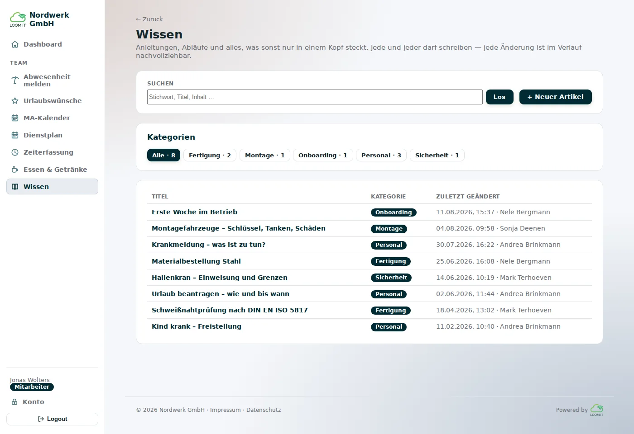Go back via Zurück link
The width and height of the screenshot is (634, 434).
[x=149, y=19]
